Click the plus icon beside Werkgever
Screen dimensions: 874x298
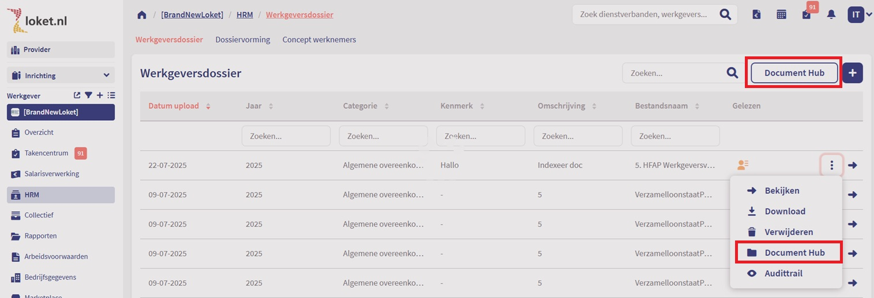(100, 95)
